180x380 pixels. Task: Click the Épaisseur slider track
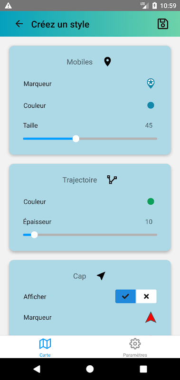(90, 235)
